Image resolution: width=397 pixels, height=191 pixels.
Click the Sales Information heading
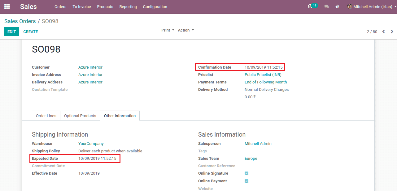222,134
